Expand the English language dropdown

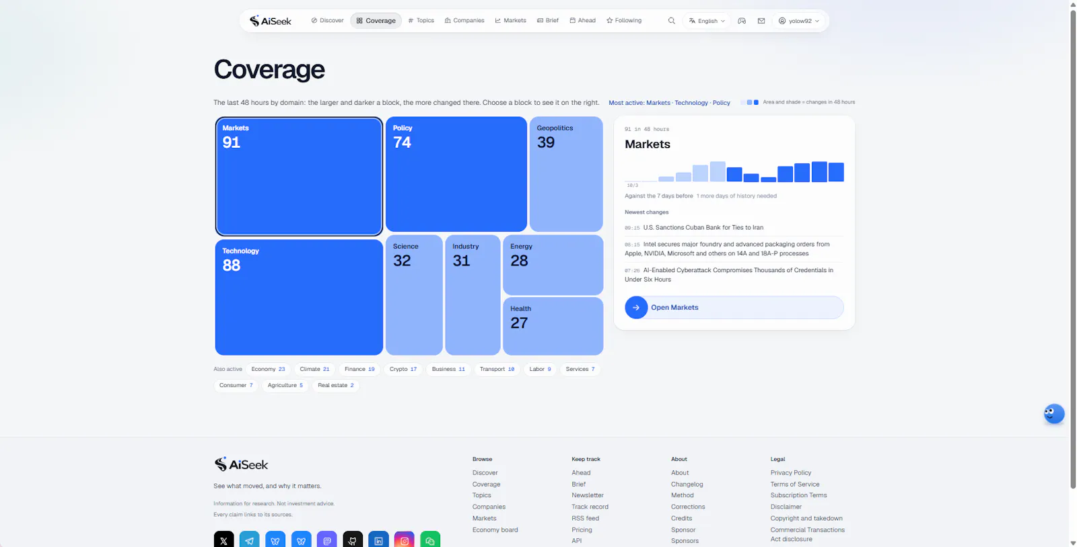707,21
